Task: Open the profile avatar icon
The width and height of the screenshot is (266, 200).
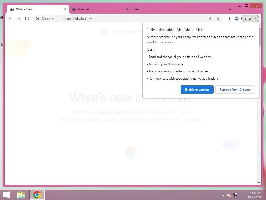Action: (236, 18)
